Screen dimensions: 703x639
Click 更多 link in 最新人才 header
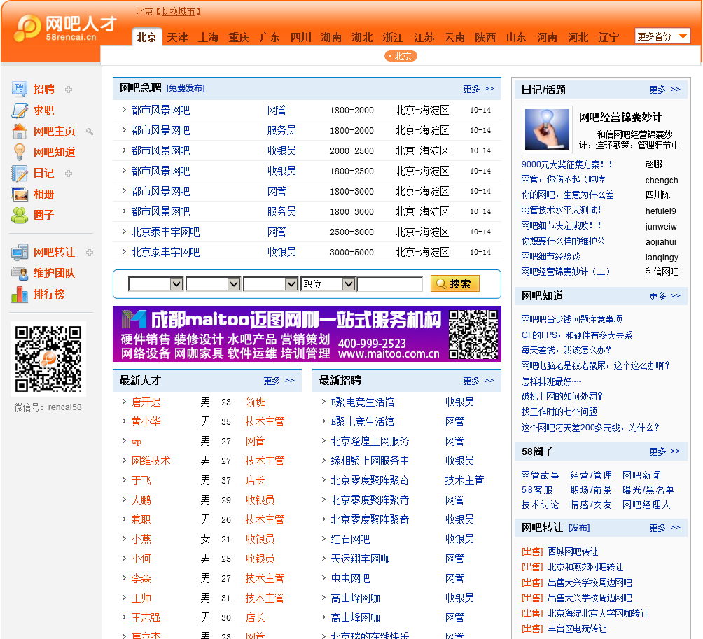pos(279,381)
